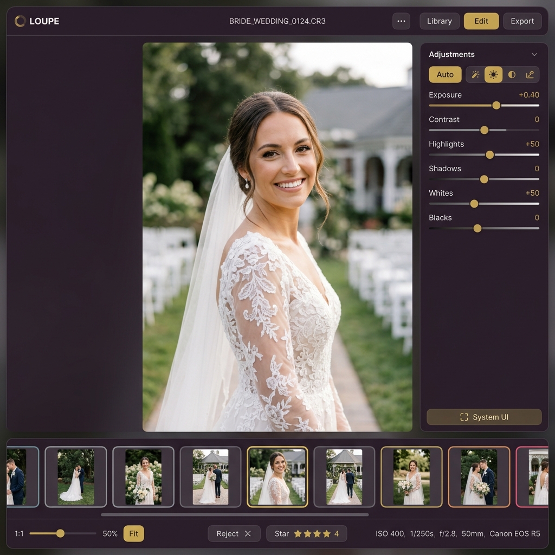Select the curve edit icon
The image size is (555, 555).
tap(530, 74)
